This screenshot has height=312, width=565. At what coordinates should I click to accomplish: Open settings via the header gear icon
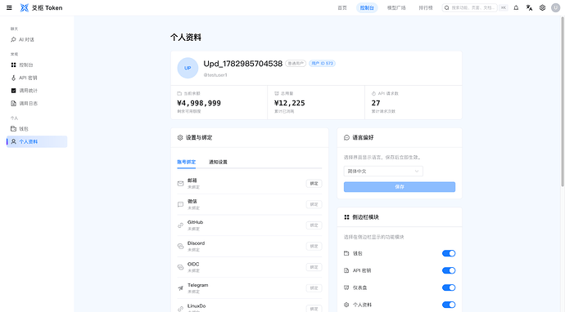pos(542,7)
